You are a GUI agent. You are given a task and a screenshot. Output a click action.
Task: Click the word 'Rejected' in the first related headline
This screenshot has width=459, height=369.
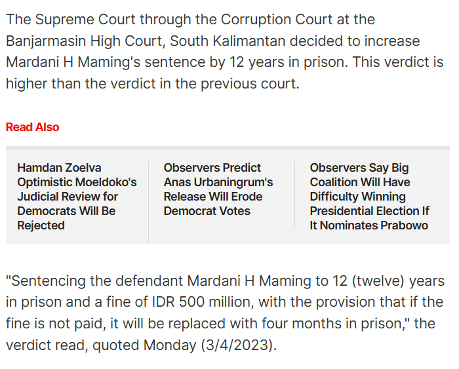[x=41, y=225]
